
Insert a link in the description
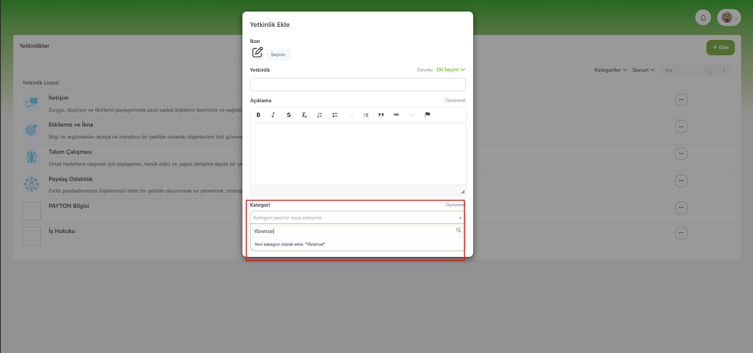pyautogui.click(x=396, y=115)
